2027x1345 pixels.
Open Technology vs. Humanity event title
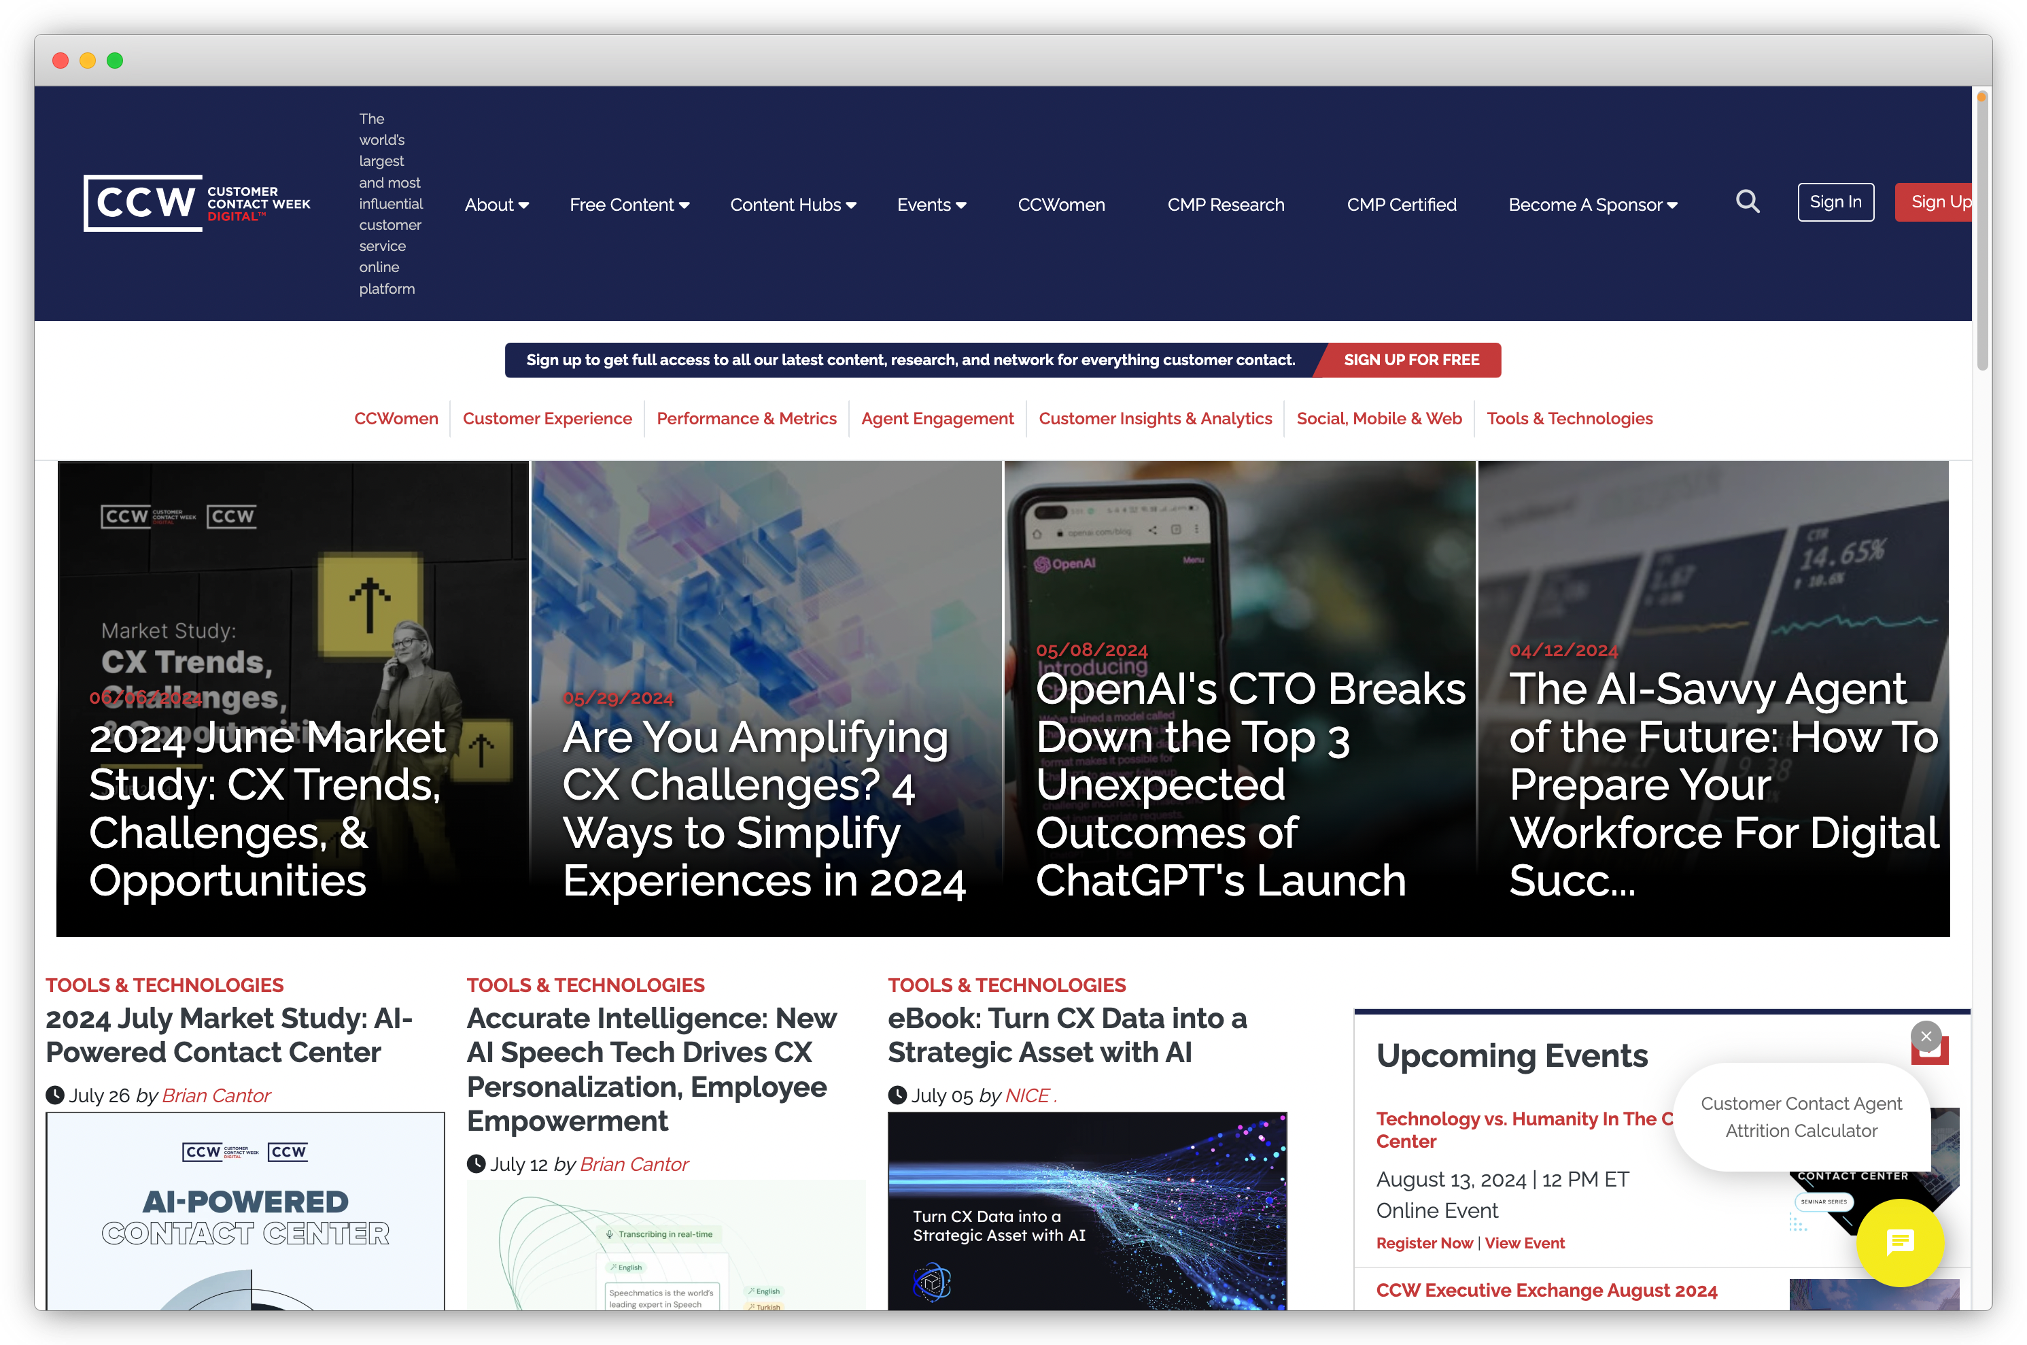(1524, 1129)
